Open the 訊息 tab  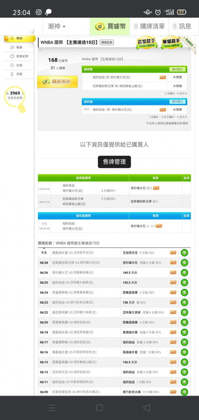(x=182, y=26)
